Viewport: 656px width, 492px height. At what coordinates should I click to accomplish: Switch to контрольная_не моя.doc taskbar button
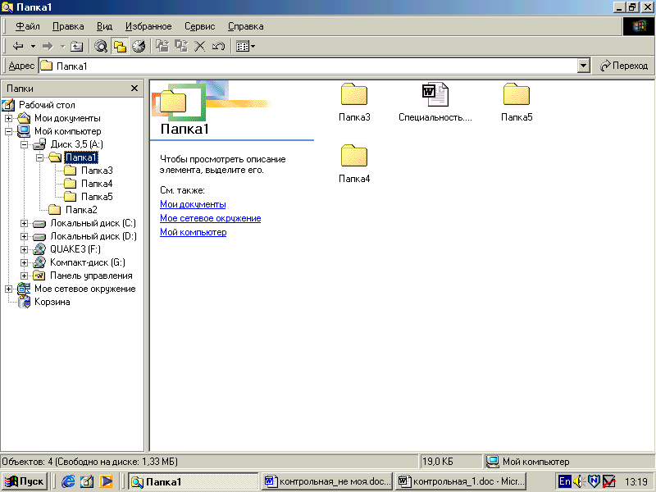coord(327,482)
